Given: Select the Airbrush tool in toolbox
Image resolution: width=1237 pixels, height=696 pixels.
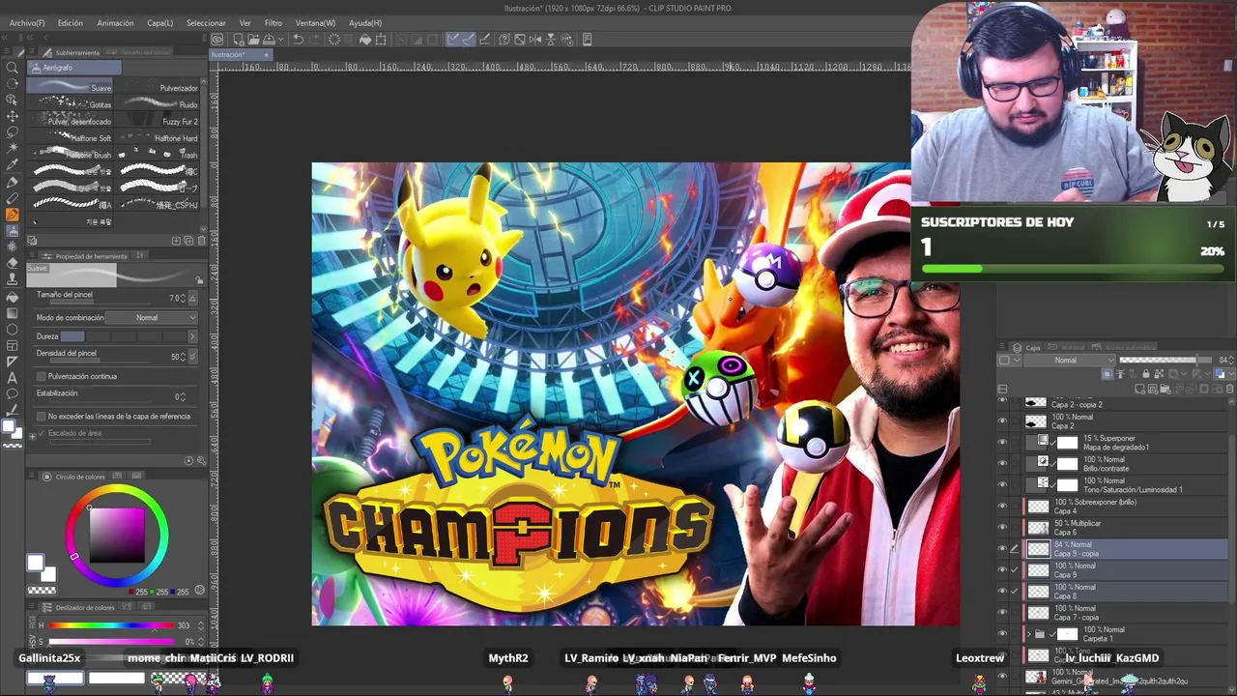Looking at the screenshot, I should pyautogui.click(x=12, y=231).
